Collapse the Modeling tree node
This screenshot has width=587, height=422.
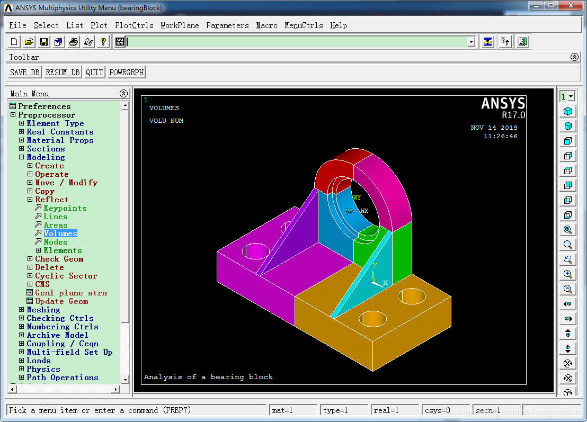pyautogui.click(x=21, y=157)
